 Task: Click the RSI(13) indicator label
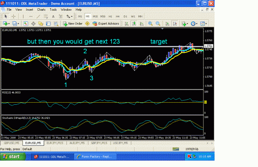(x=12, y=92)
